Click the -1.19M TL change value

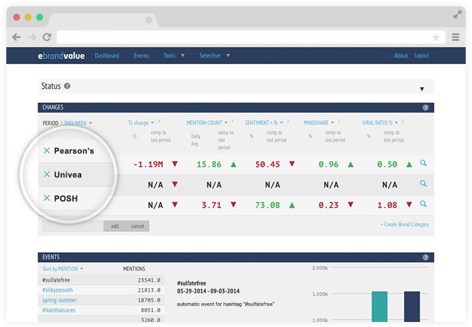(x=148, y=164)
